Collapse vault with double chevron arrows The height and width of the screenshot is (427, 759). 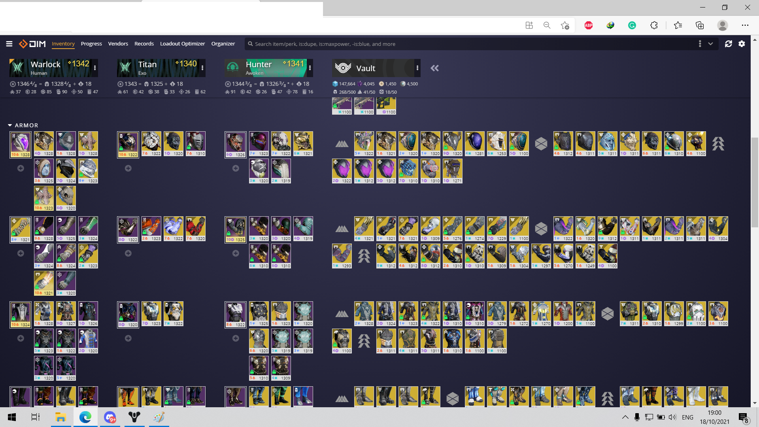(435, 68)
